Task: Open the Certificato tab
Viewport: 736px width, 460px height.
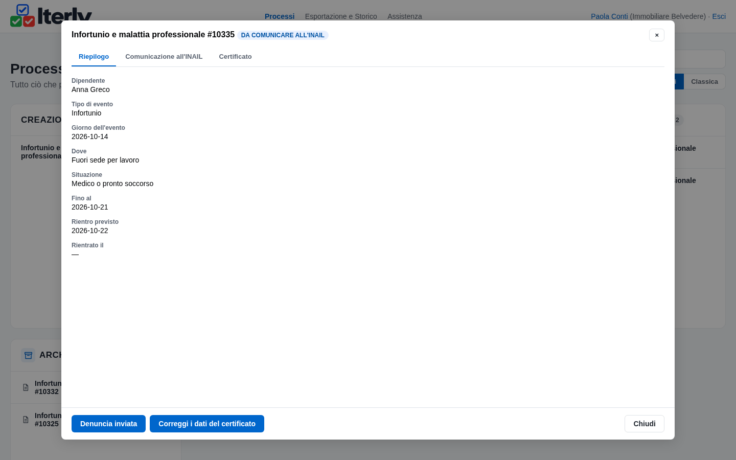Action: 235,57
